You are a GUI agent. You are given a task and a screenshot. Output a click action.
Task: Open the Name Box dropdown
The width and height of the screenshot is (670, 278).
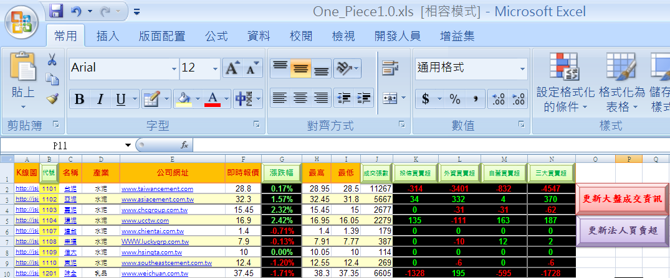tap(127, 146)
